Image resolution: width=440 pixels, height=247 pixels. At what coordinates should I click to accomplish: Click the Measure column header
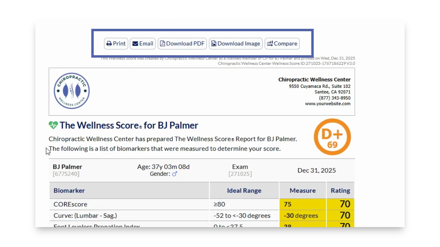point(303,190)
